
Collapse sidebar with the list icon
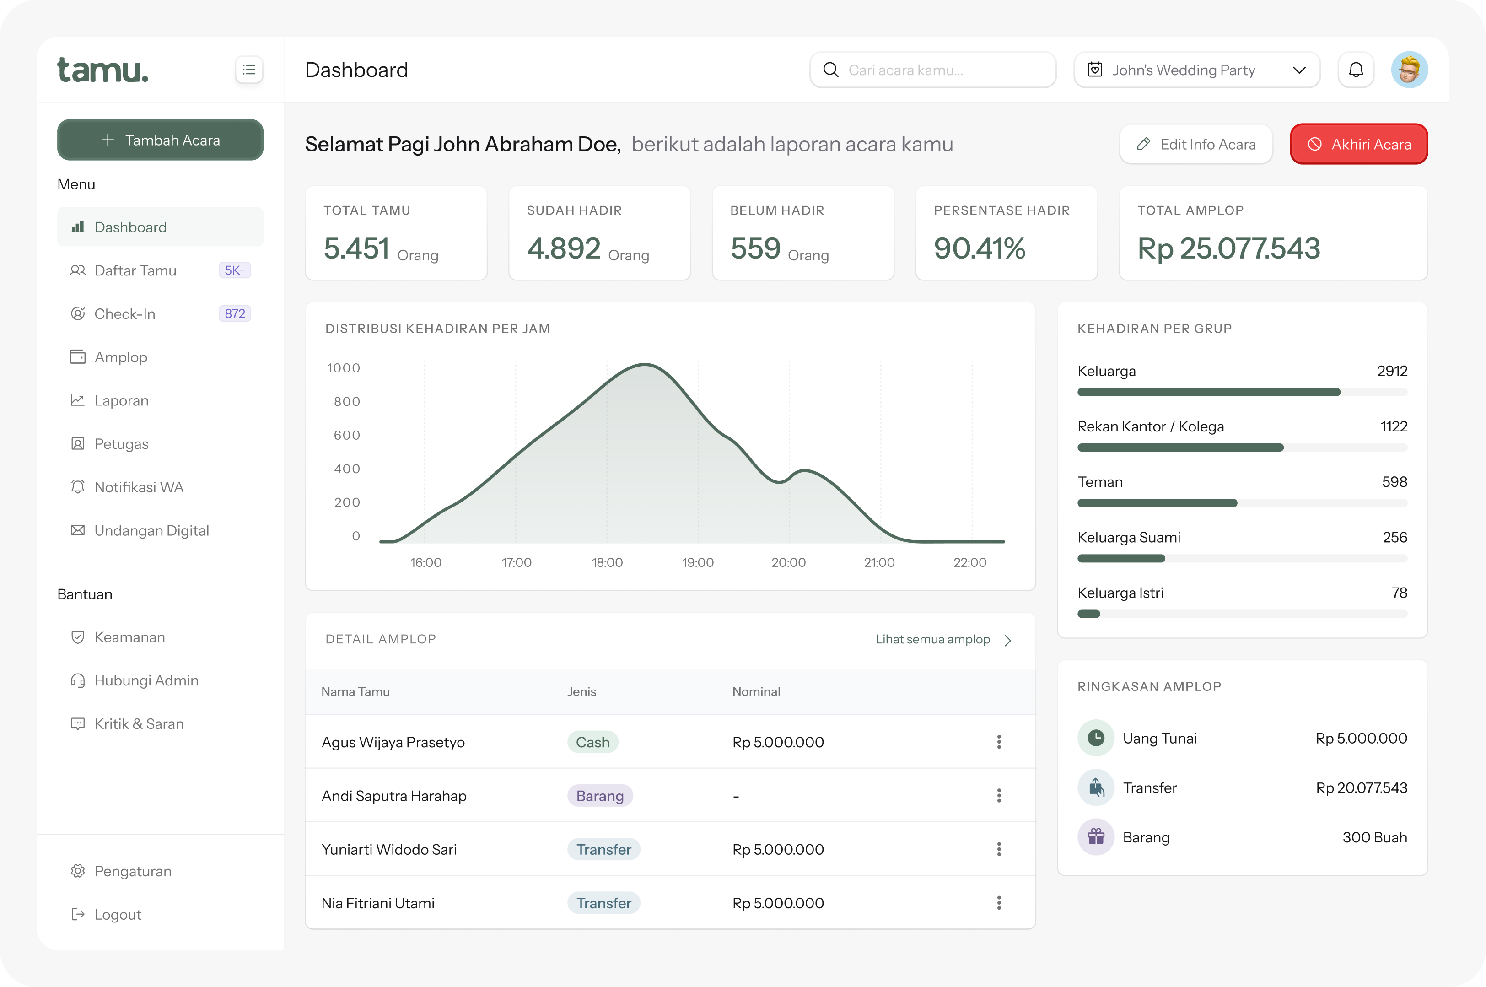coord(248,70)
